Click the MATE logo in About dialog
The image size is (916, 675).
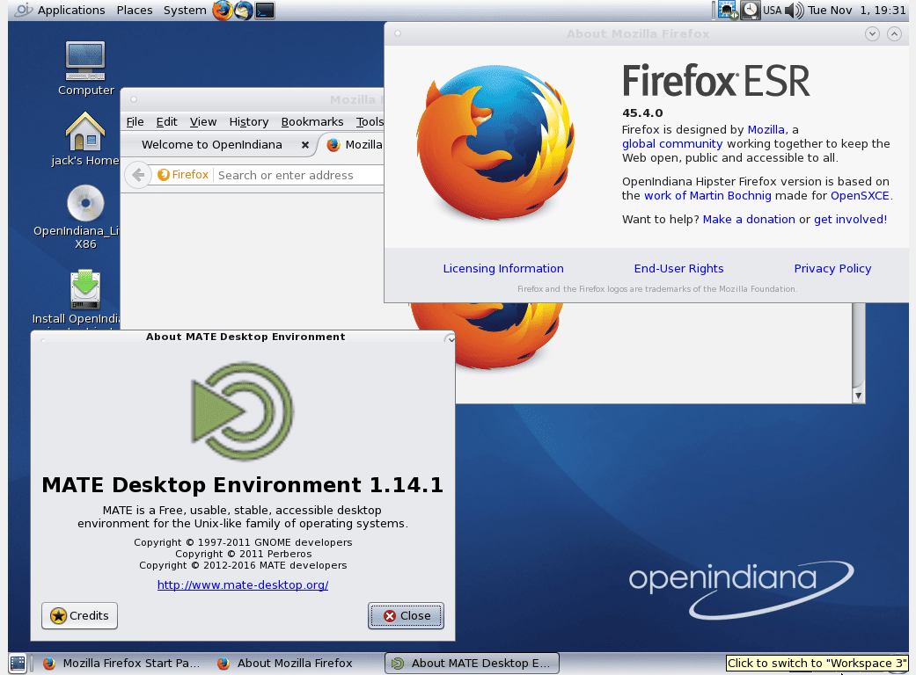click(243, 411)
